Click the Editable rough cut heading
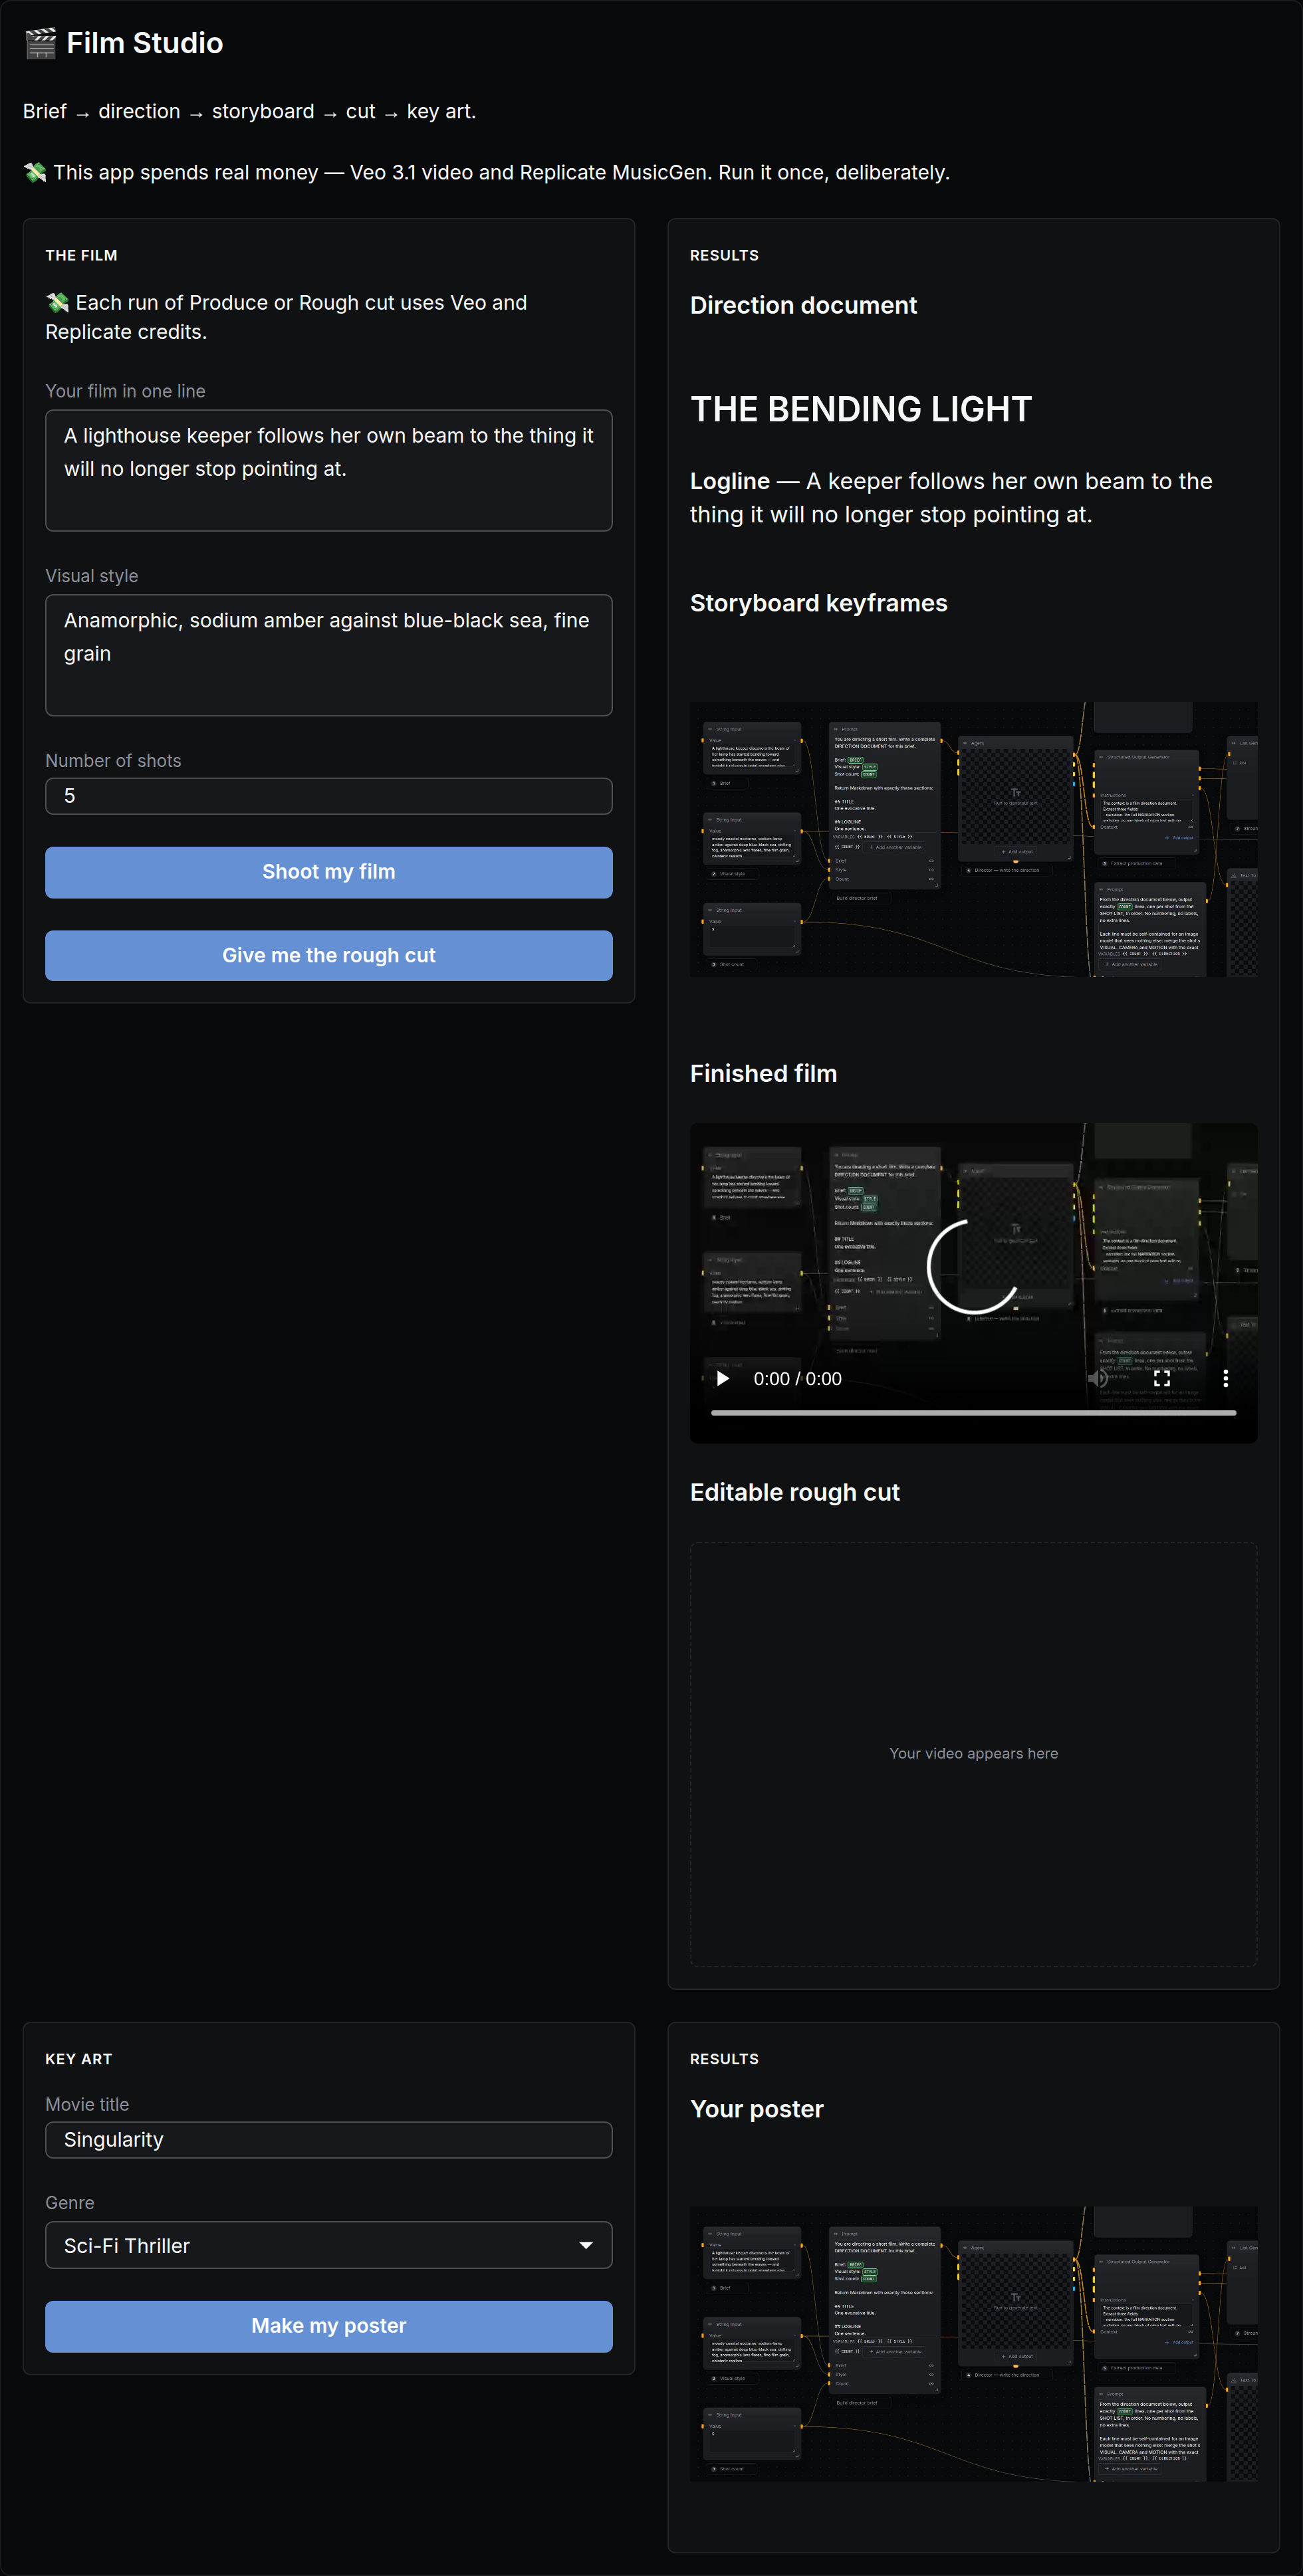Viewport: 1303px width, 2576px height. 795,1493
